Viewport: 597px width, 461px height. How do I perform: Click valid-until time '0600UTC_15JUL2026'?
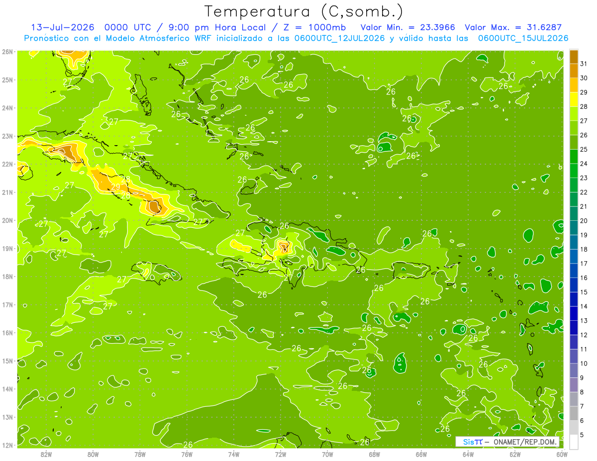pyautogui.click(x=523, y=38)
